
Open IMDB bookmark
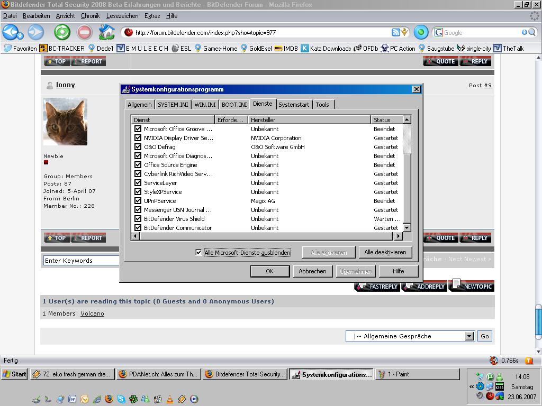[286, 48]
